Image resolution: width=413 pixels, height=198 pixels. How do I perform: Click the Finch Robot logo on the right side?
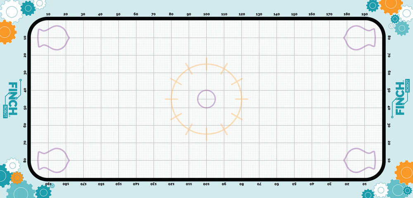[x=401, y=99]
